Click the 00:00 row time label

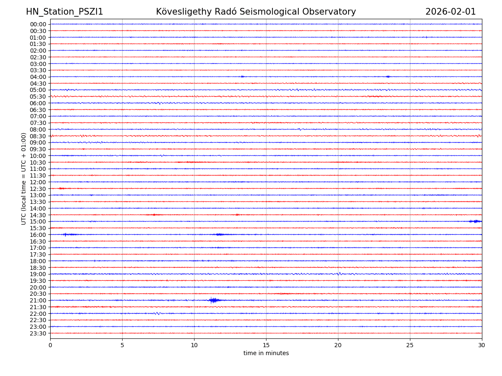coord(38,24)
